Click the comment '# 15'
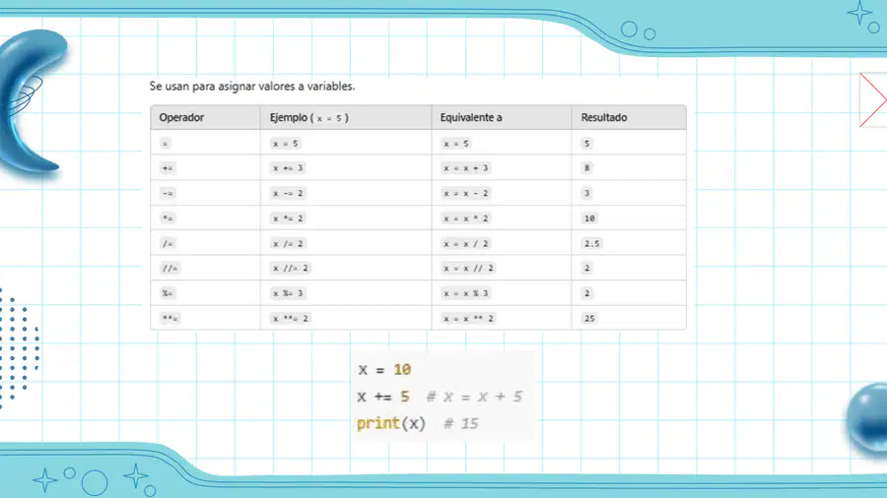Viewport: 887px width, 498px height. click(460, 423)
